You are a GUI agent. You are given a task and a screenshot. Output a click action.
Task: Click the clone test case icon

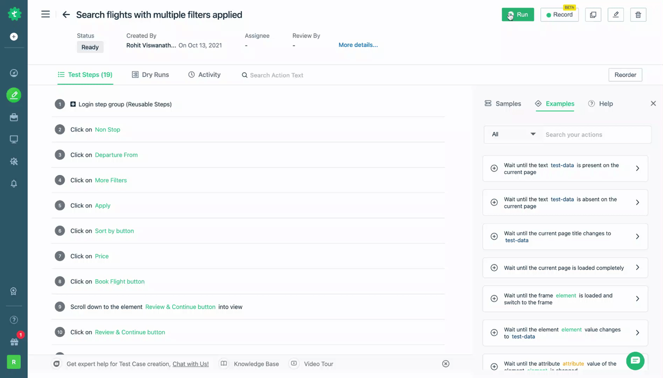click(x=593, y=14)
